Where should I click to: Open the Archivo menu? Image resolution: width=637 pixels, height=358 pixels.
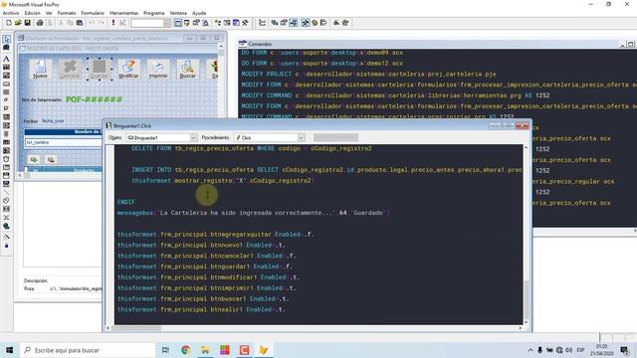click(11, 13)
